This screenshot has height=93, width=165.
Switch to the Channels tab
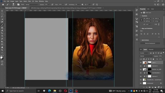click(x=151, y=49)
